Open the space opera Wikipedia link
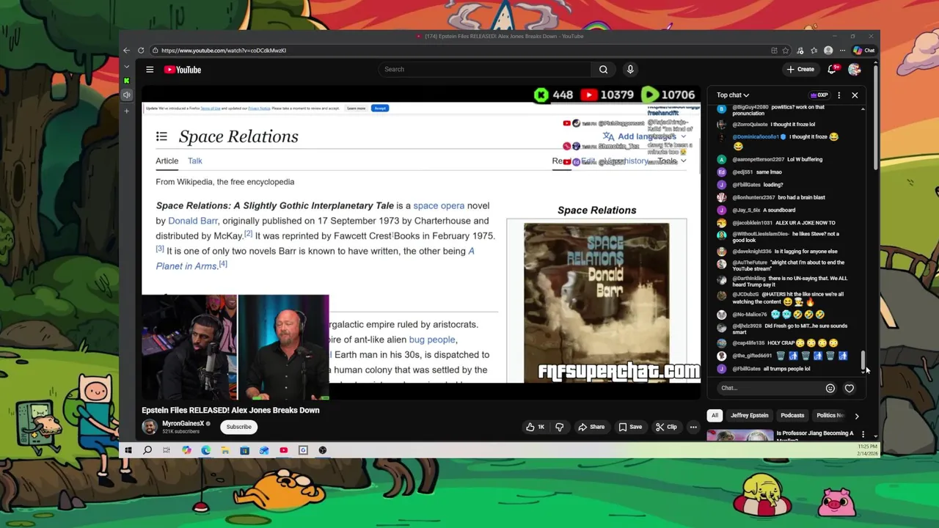 pyautogui.click(x=439, y=206)
